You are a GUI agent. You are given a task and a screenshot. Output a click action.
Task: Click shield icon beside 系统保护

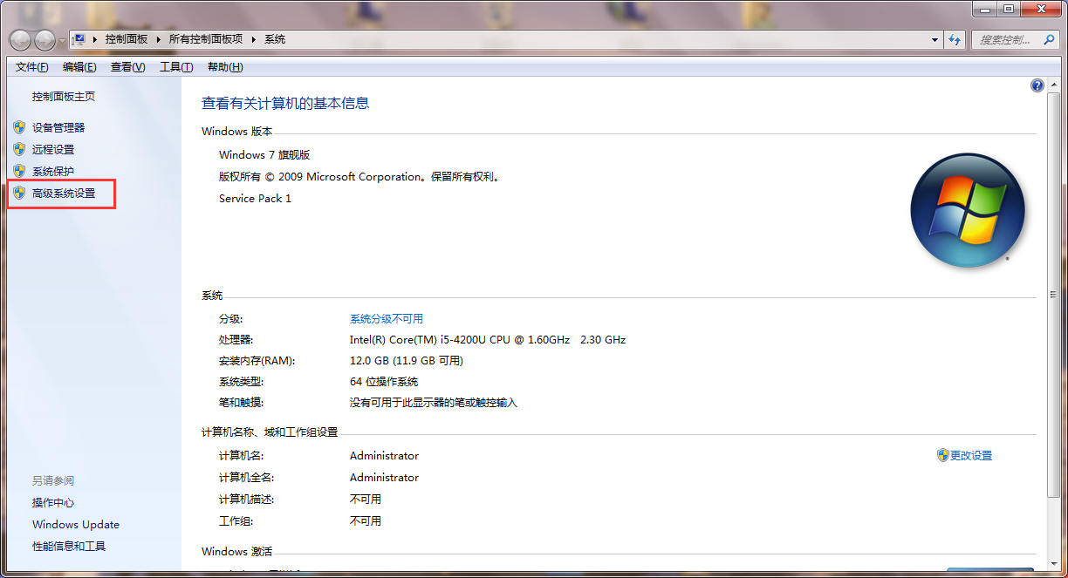click(x=19, y=171)
